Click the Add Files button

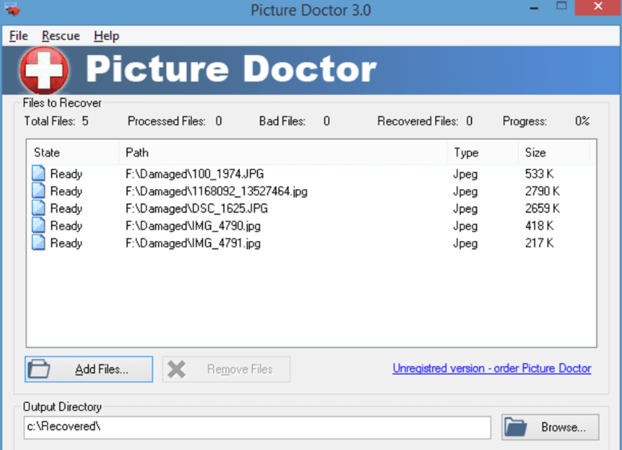tap(89, 369)
